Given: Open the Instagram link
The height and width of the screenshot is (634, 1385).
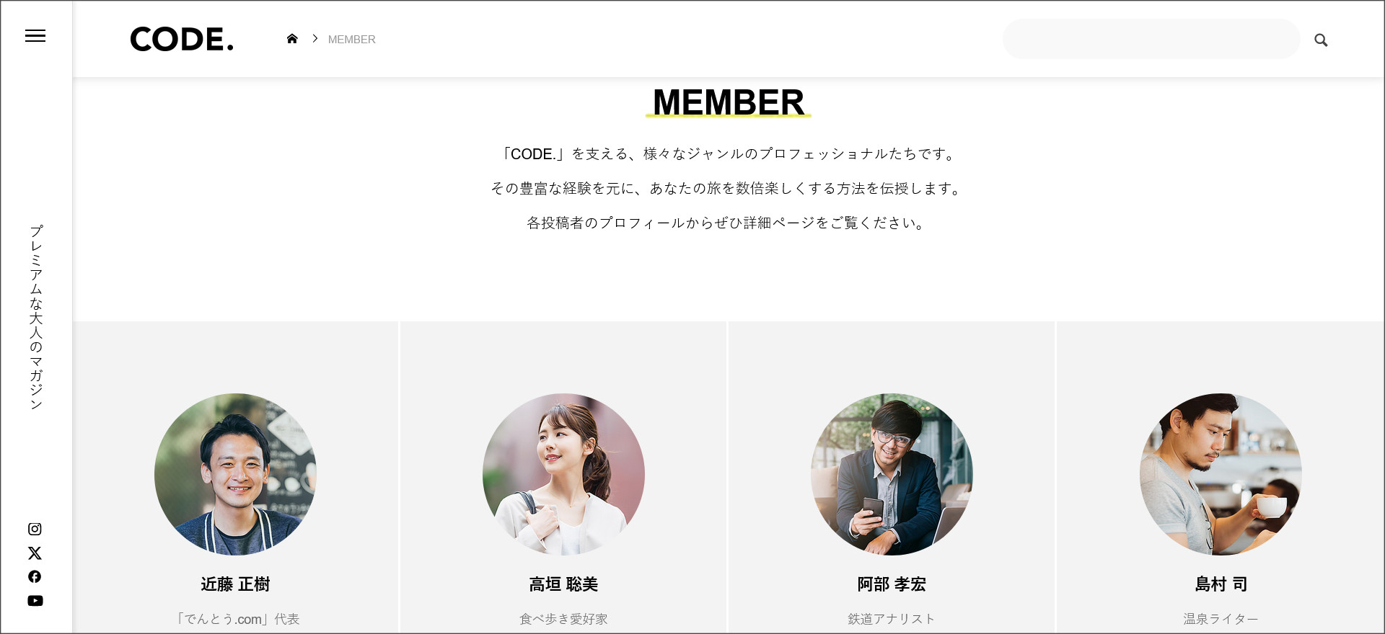Looking at the screenshot, I should (35, 529).
